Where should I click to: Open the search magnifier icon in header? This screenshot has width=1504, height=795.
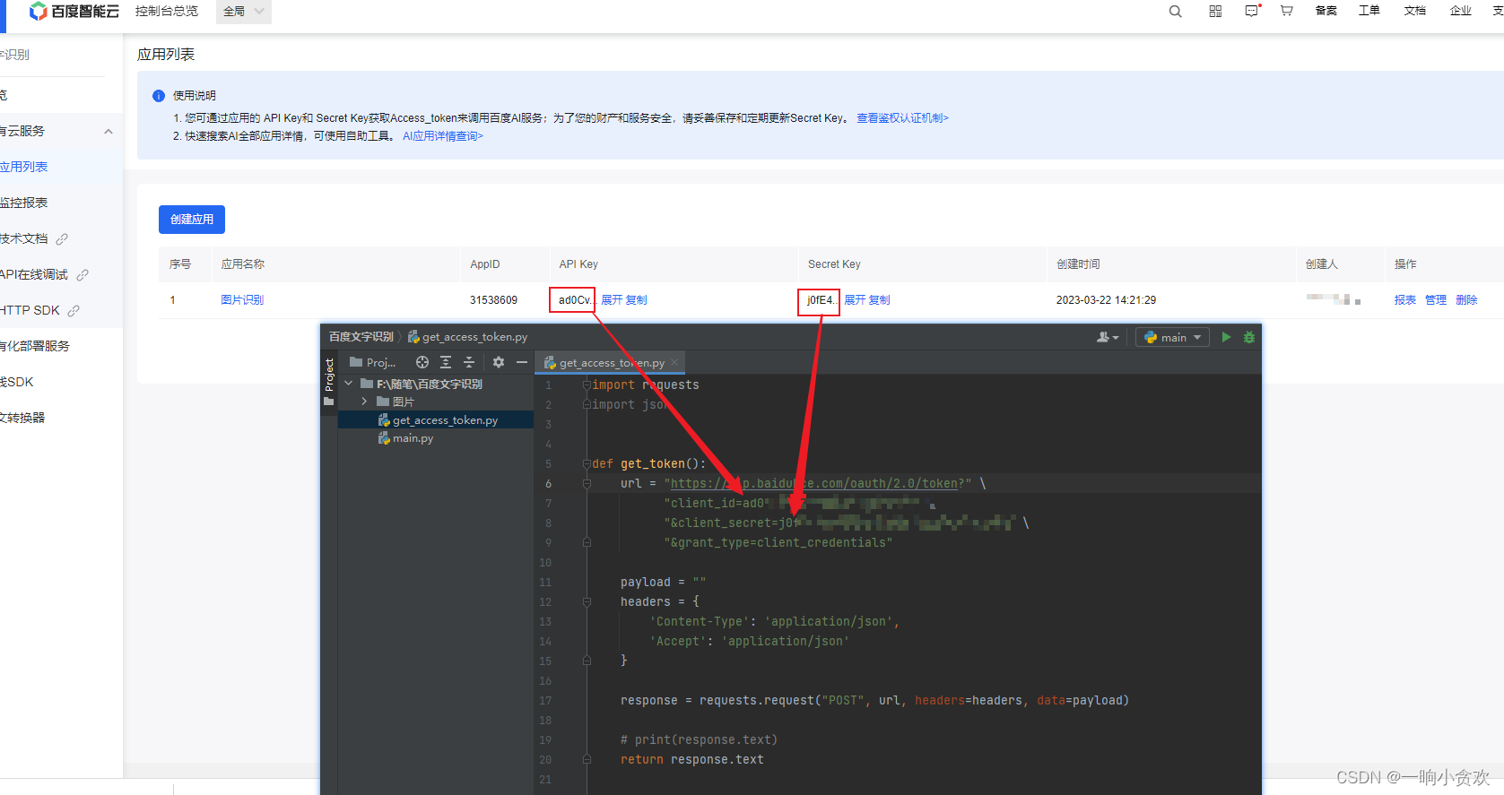pyautogui.click(x=1175, y=12)
